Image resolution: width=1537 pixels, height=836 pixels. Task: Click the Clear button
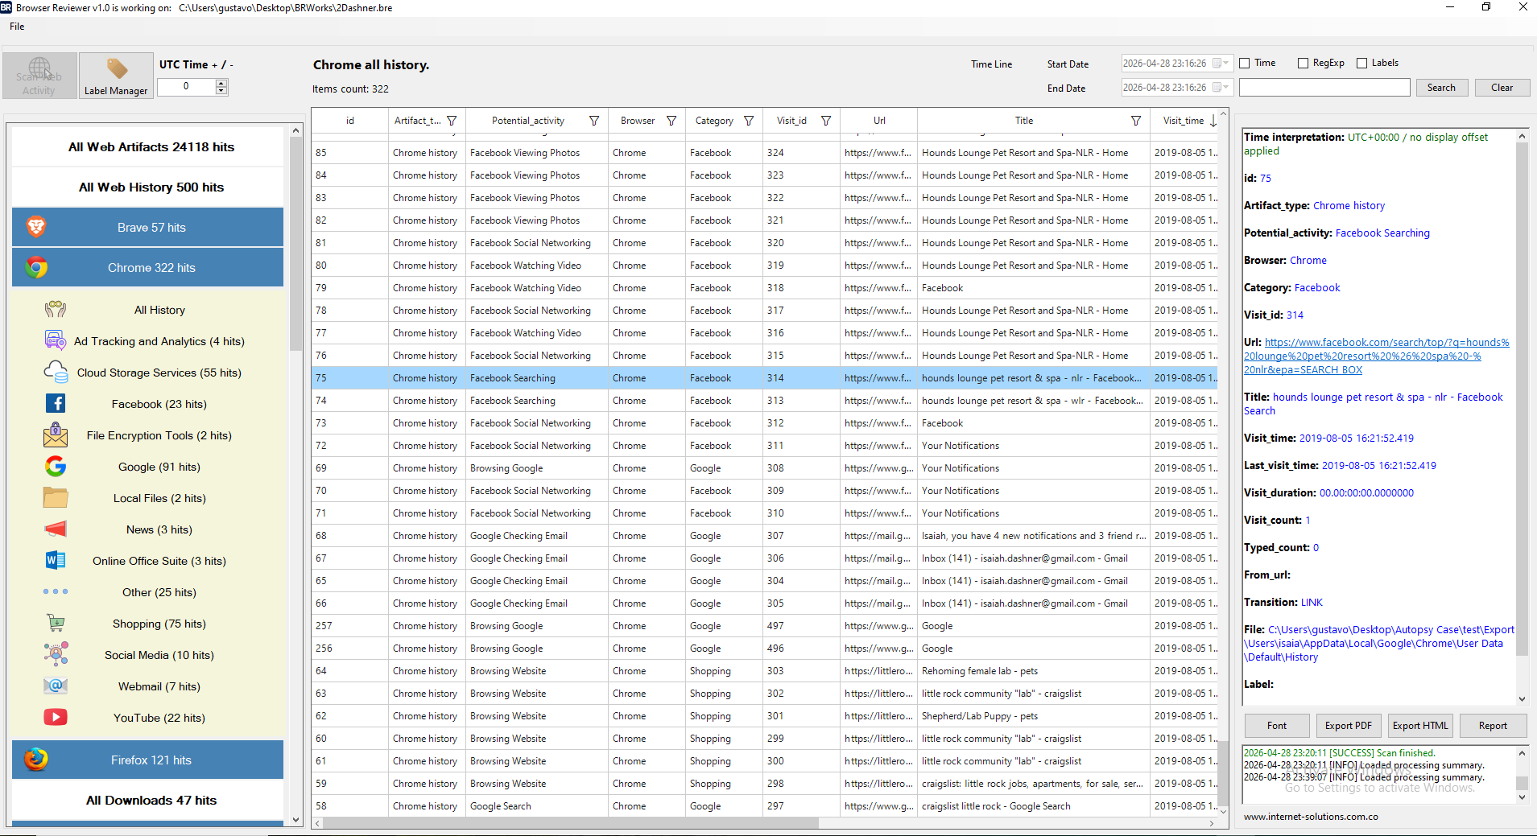click(1502, 88)
